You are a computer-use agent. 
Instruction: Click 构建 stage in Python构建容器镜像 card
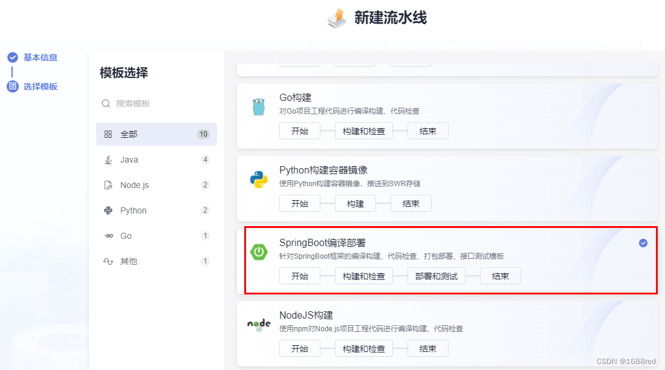(x=355, y=204)
